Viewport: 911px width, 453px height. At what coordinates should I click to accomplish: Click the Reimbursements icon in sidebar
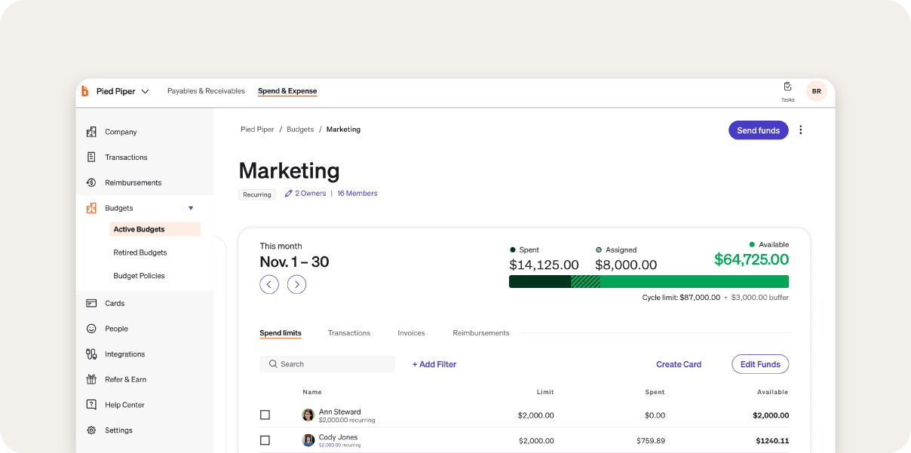91,182
